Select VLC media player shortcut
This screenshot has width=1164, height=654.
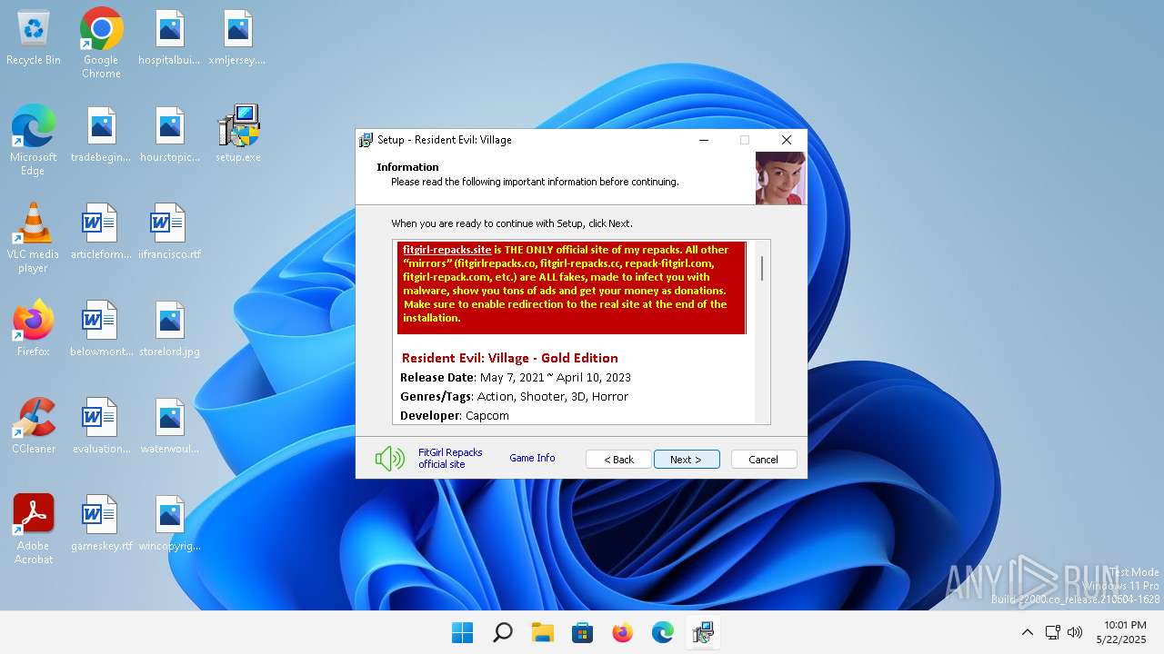tap(34, 238)
